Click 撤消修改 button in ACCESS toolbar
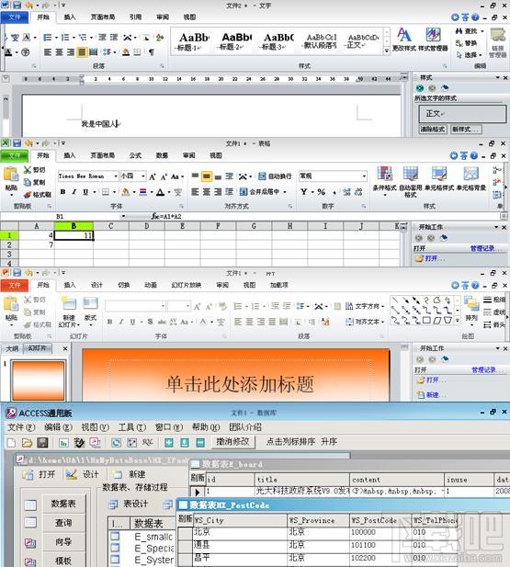The image size is (510, 567). pyautogui.click(x=232, y=442)
